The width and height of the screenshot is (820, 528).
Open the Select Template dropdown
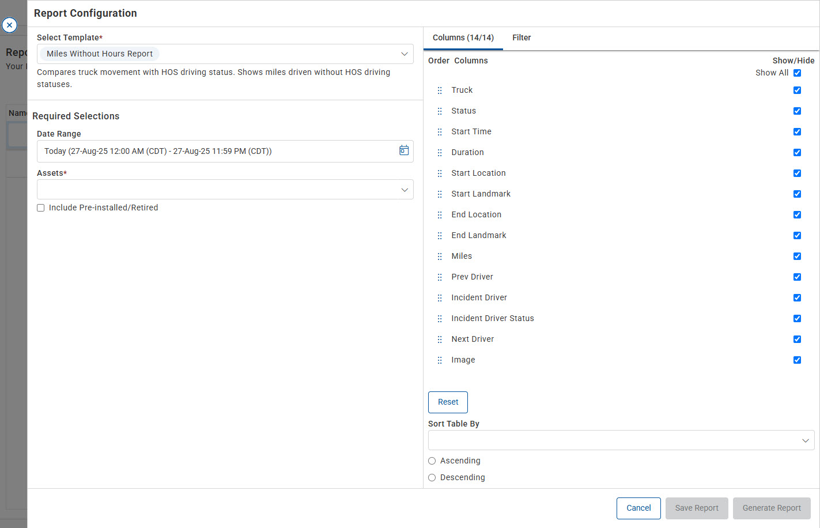tap(225, 54)
